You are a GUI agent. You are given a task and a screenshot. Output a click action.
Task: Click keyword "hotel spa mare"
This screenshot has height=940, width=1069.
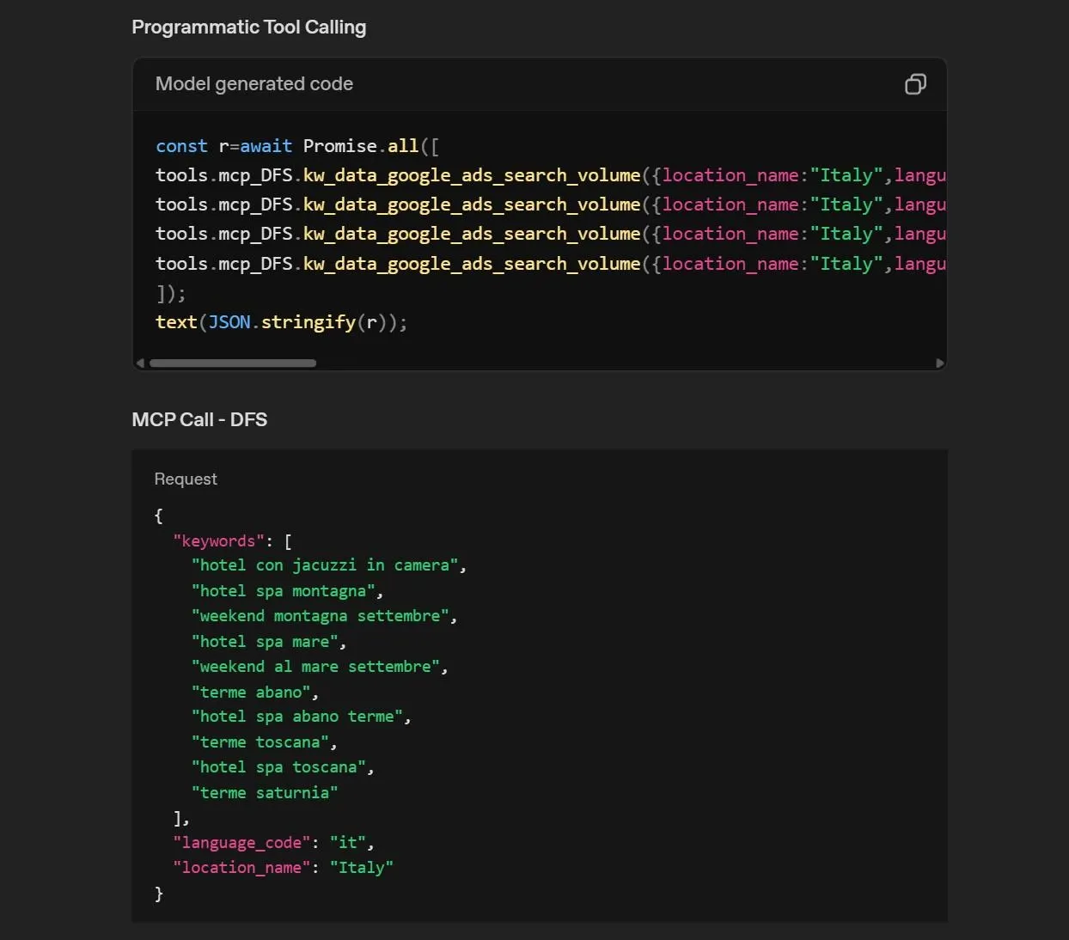(265, 642)
